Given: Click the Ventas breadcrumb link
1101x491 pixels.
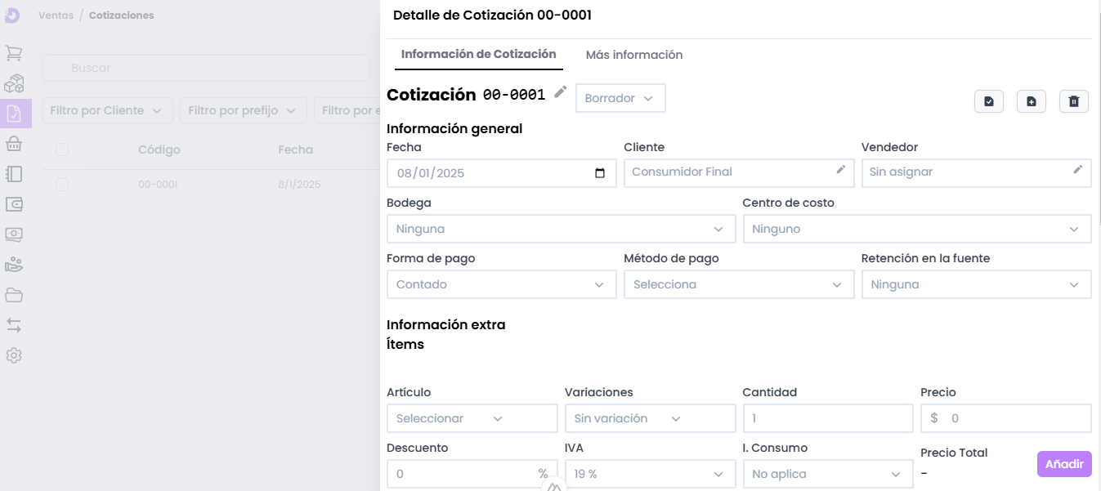Looking at the screenshot, I should point(55,16).
